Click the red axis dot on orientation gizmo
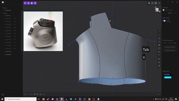Screen dimensions: 179x101 (156, 11)
